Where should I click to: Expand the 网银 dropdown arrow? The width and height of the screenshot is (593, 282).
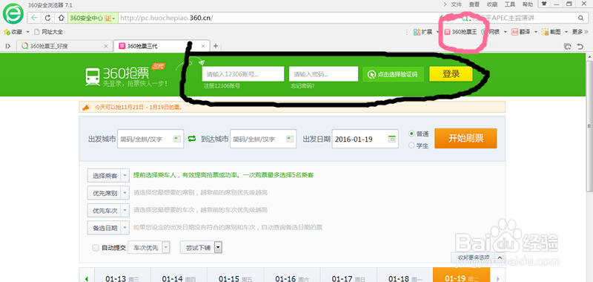(x=506, y=32)
